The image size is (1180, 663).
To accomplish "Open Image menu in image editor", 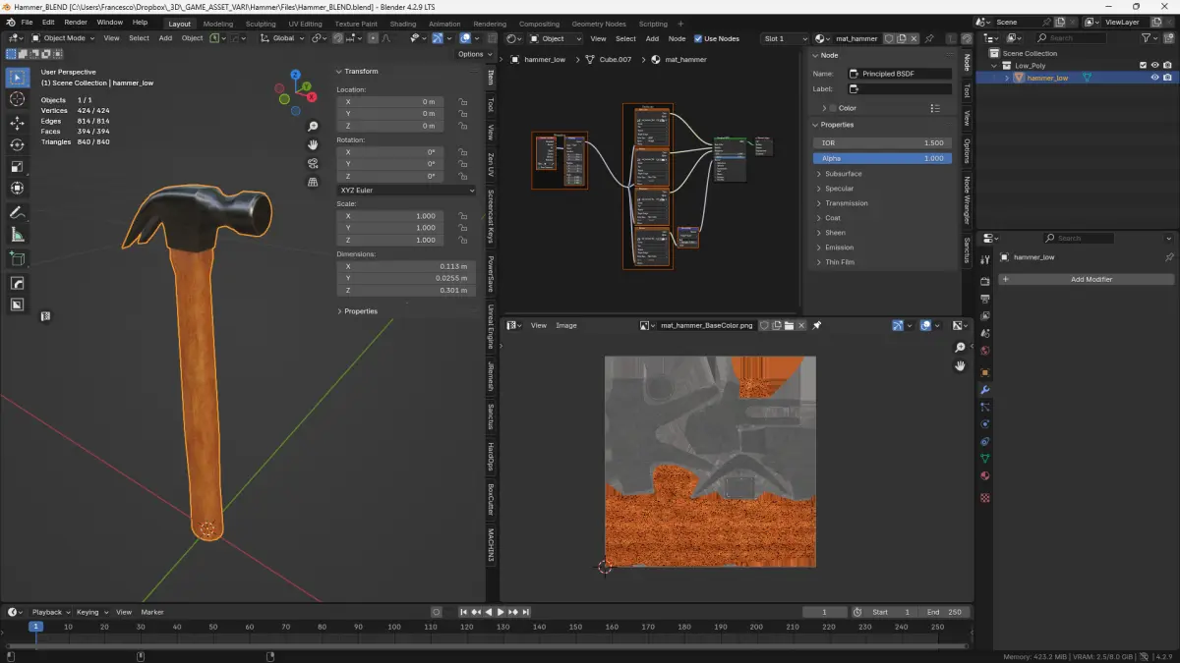I will [x=566, y=325].
